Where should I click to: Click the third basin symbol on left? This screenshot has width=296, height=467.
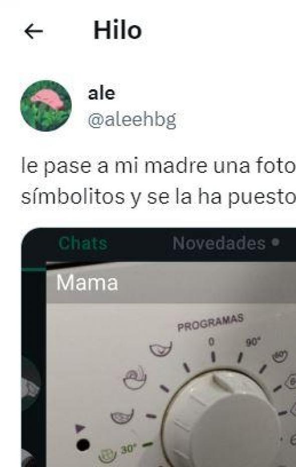(x=122, y=416)
